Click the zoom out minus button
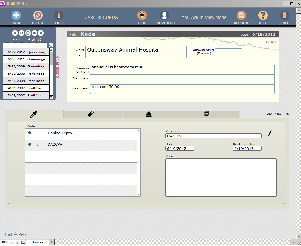The width and height of the screenshot is (301, 246). pos(12,242)
